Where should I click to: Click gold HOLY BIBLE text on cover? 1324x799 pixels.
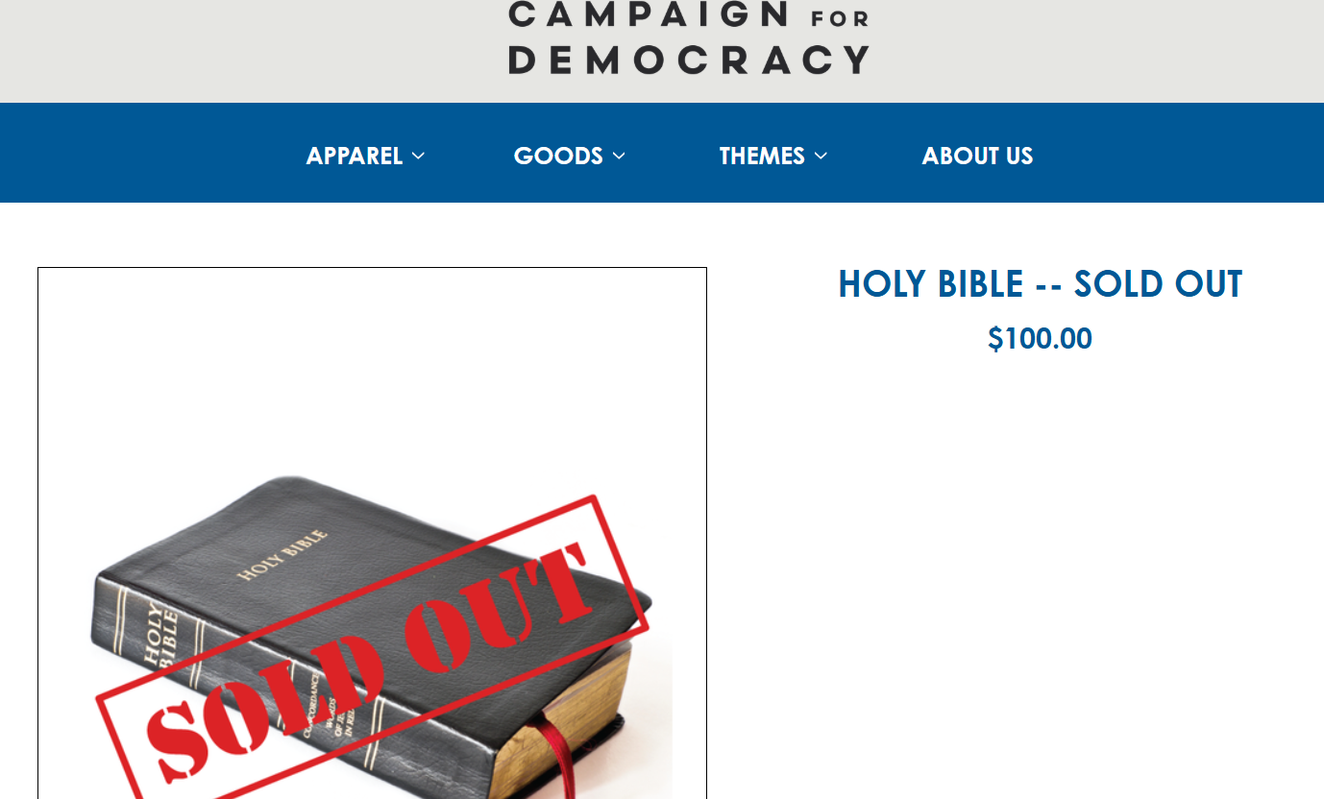(x=282, y=555)
